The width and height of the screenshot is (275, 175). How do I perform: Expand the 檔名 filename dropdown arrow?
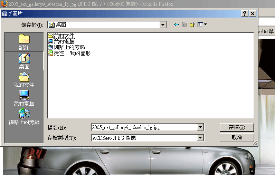[x=200, y=127]
